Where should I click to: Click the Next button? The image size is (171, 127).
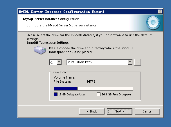120,111
